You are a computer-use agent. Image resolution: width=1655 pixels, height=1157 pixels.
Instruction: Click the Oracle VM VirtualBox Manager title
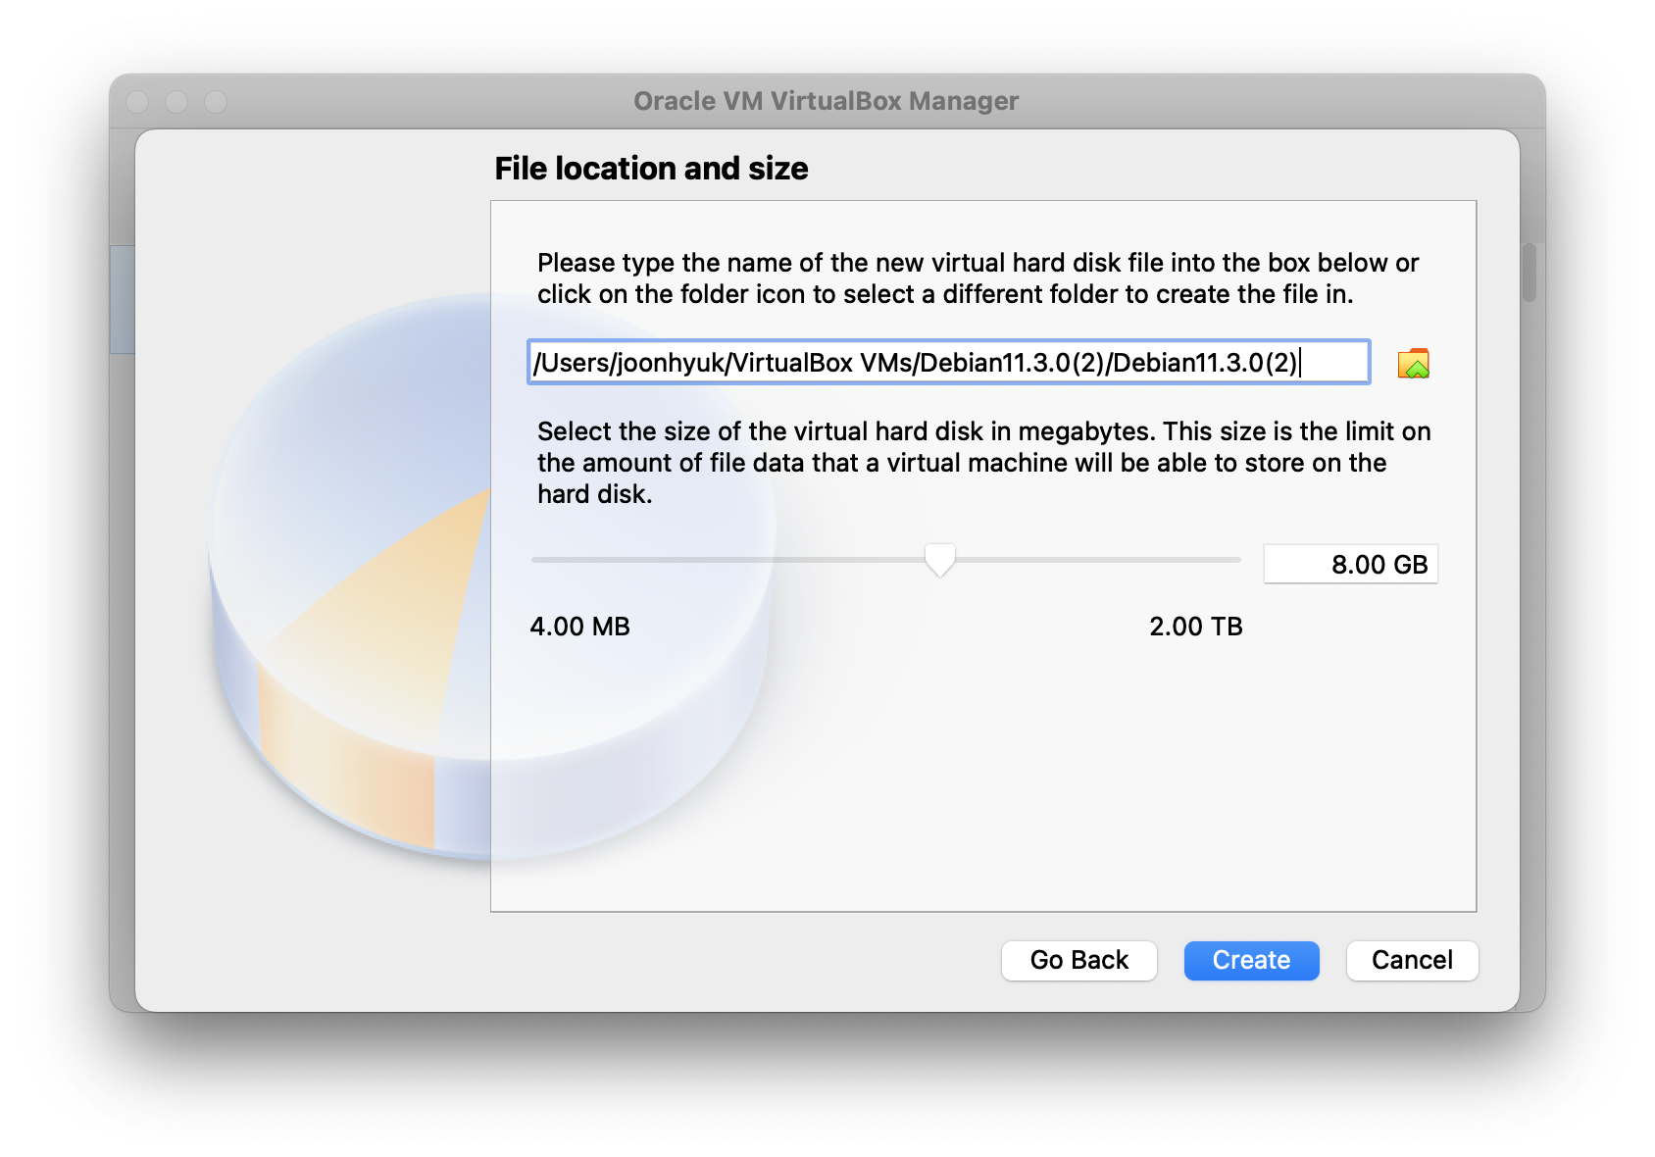tap(826, 101)
